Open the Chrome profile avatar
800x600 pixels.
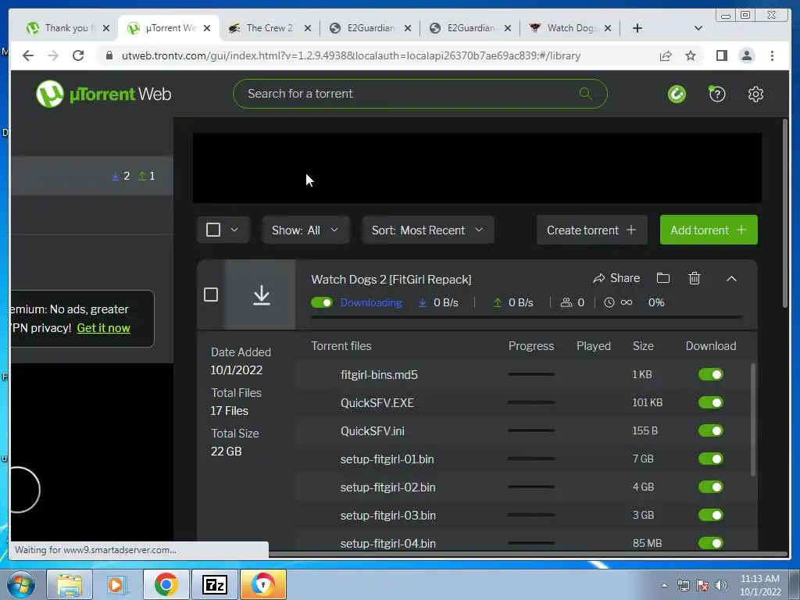pyautogui.click(x=746, y=55)
